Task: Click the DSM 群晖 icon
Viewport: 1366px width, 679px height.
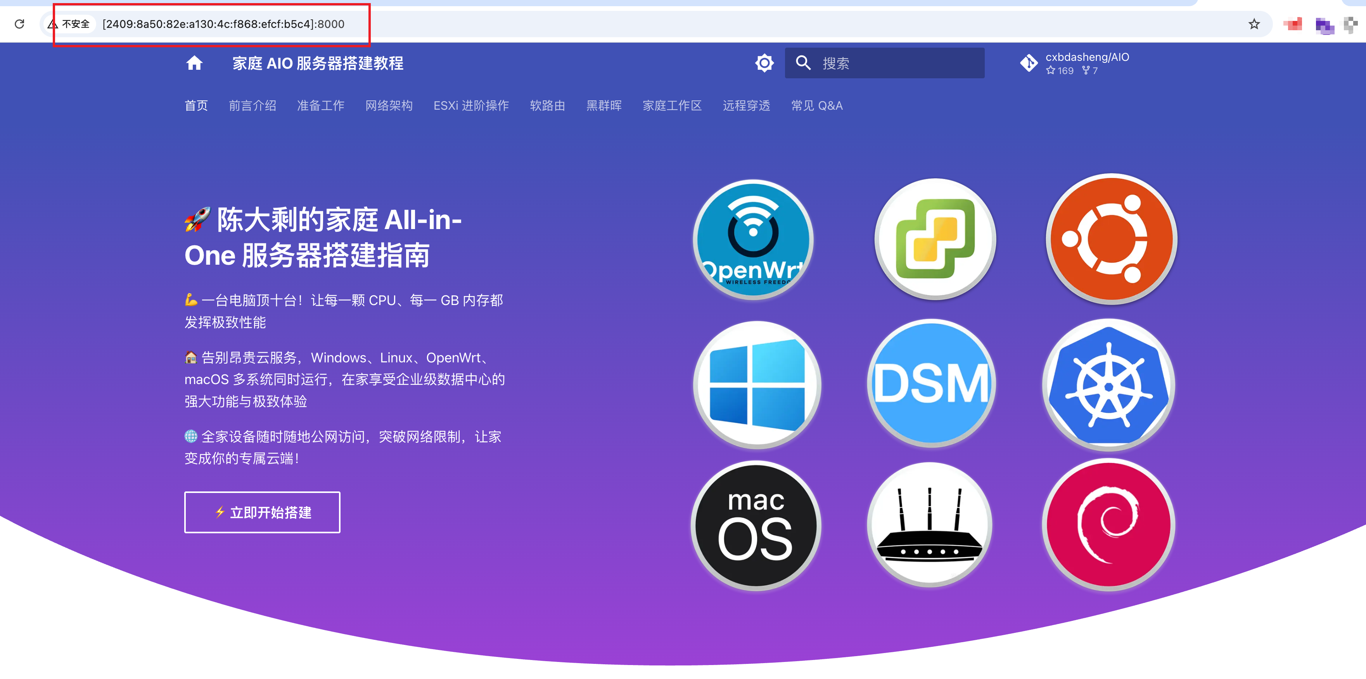Action: (932, 383)
